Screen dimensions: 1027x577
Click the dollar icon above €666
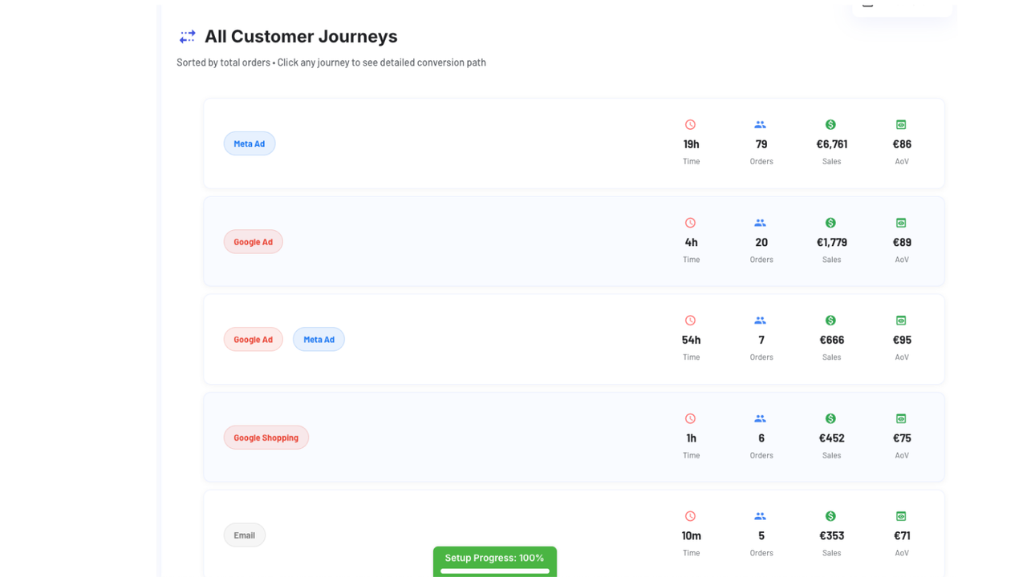pos(830,321)
